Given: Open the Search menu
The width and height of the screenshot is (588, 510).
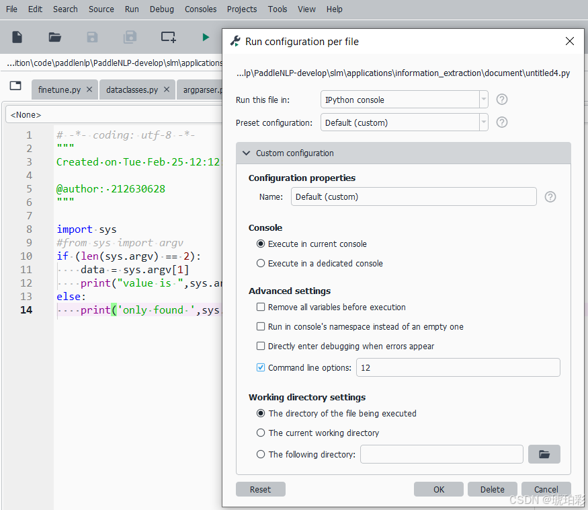Looking at the screenshot, I should coord(65,9).
